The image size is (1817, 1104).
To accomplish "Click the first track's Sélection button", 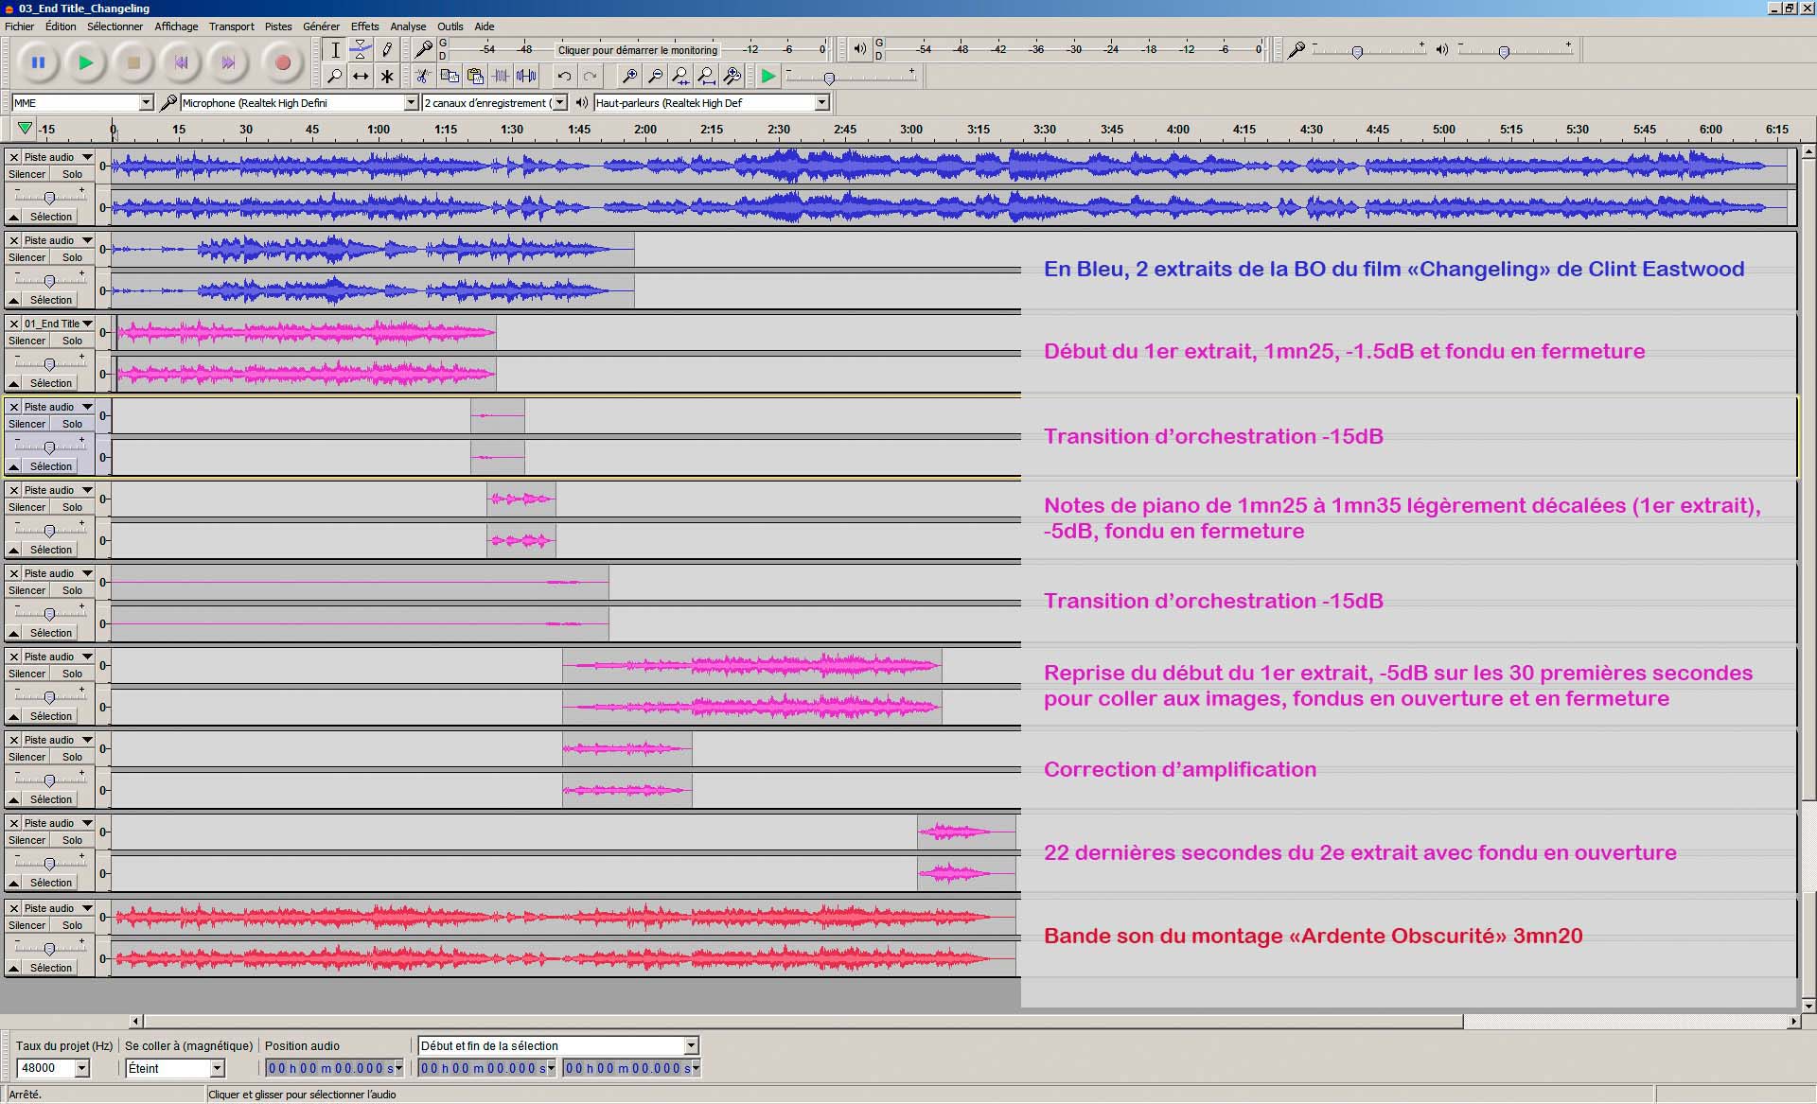I will coord(50,217).
